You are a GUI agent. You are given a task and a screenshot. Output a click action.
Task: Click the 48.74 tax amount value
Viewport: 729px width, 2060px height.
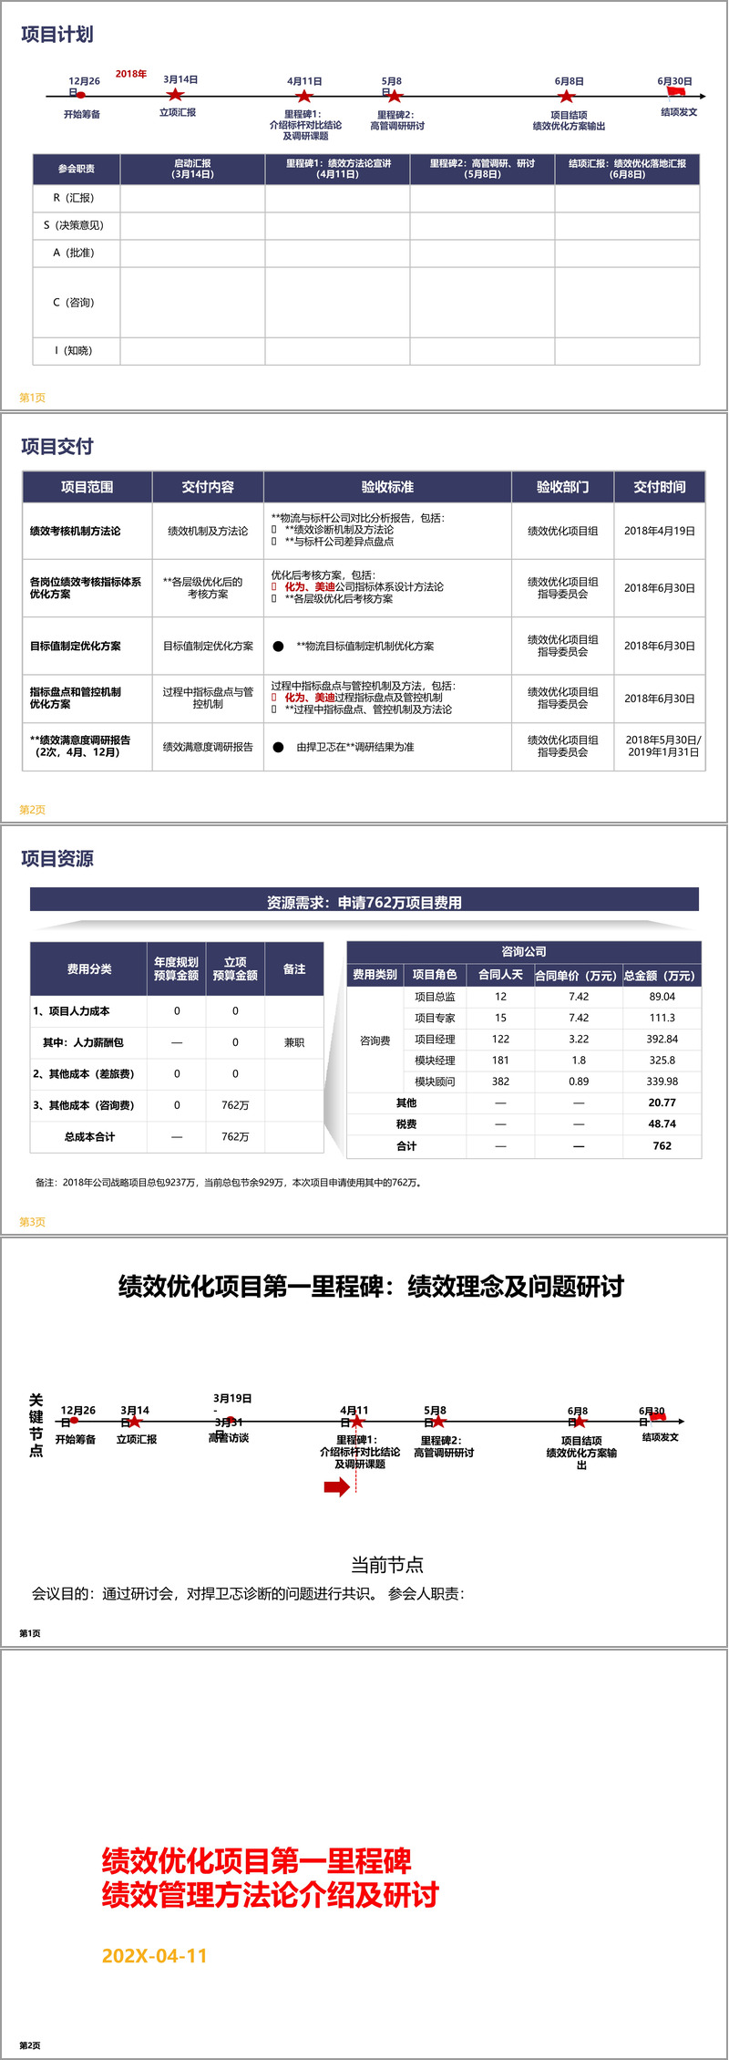pyautogui.click(x=662, y=1124)
